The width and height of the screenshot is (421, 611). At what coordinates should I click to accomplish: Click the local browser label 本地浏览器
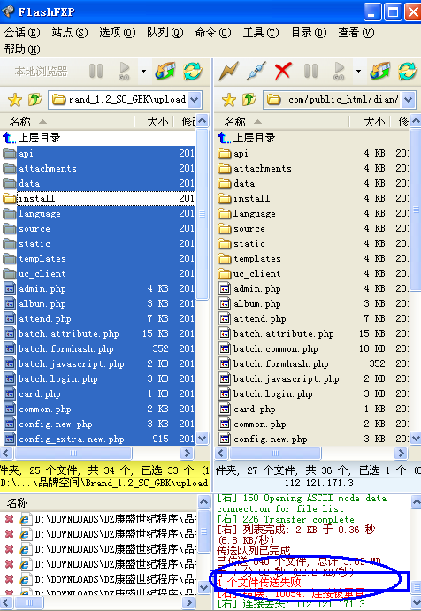click(42, 72)
